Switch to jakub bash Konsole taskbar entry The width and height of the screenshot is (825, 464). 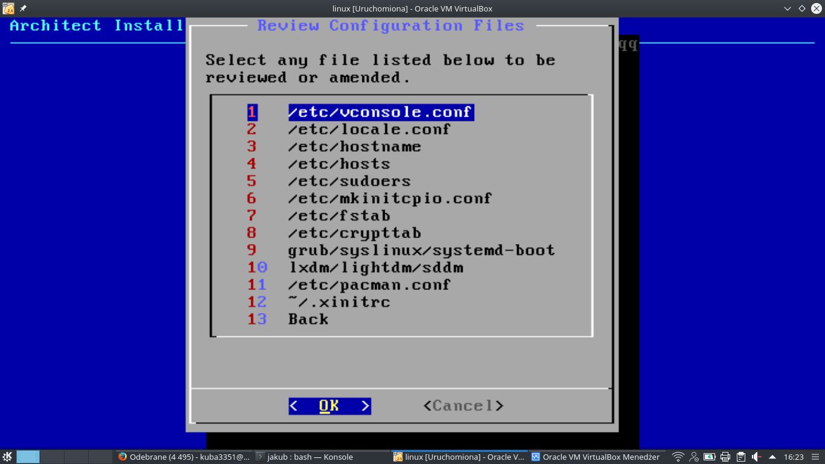coord(321,457)
